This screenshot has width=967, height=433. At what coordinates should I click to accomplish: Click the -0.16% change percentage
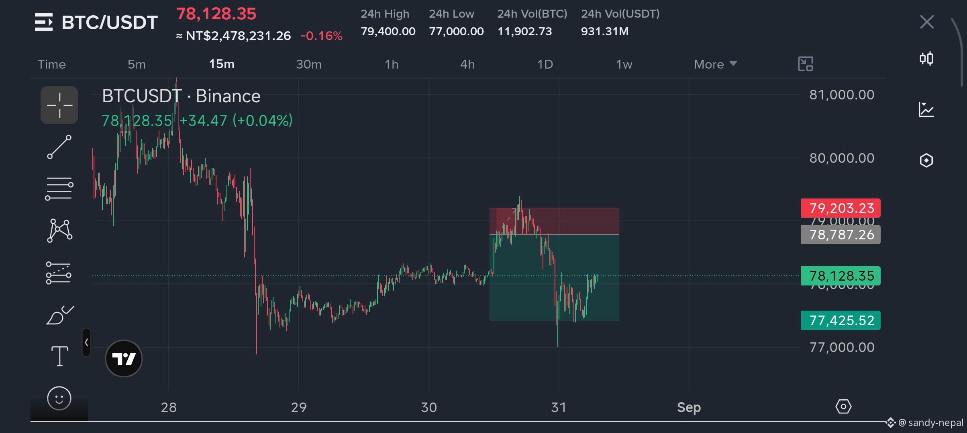click(x=321, y=36)
